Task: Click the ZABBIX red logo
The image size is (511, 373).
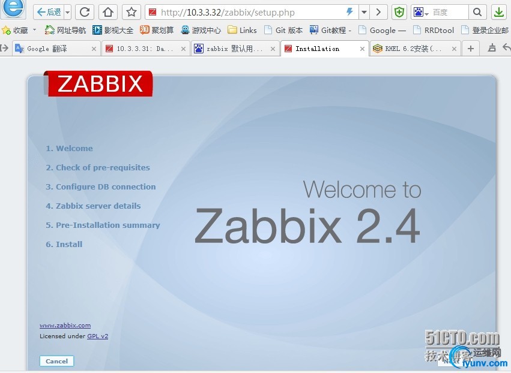Action: coord(98,83)
